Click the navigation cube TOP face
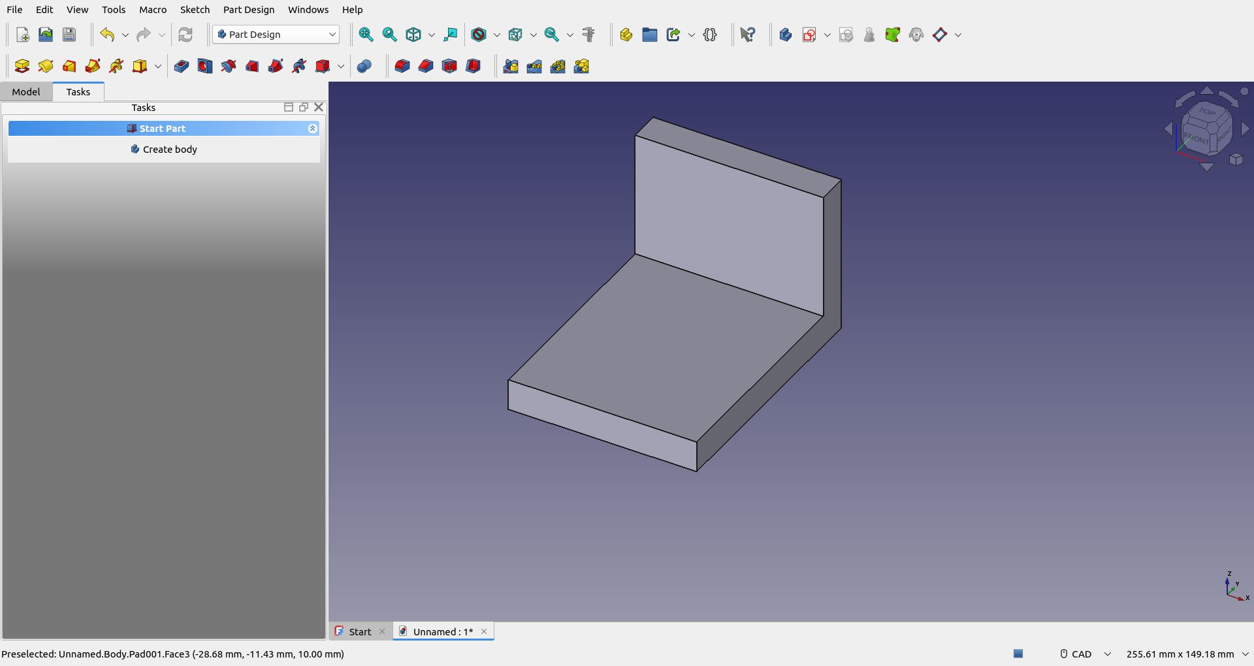The height and width of the screenshot is (666, 1254). tap(1207, 112)
